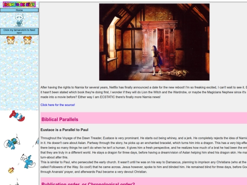Click the paragraph beginning 'This is similar to Paul'
Viewport: 247px width, 185px height.
coord(144,167)
